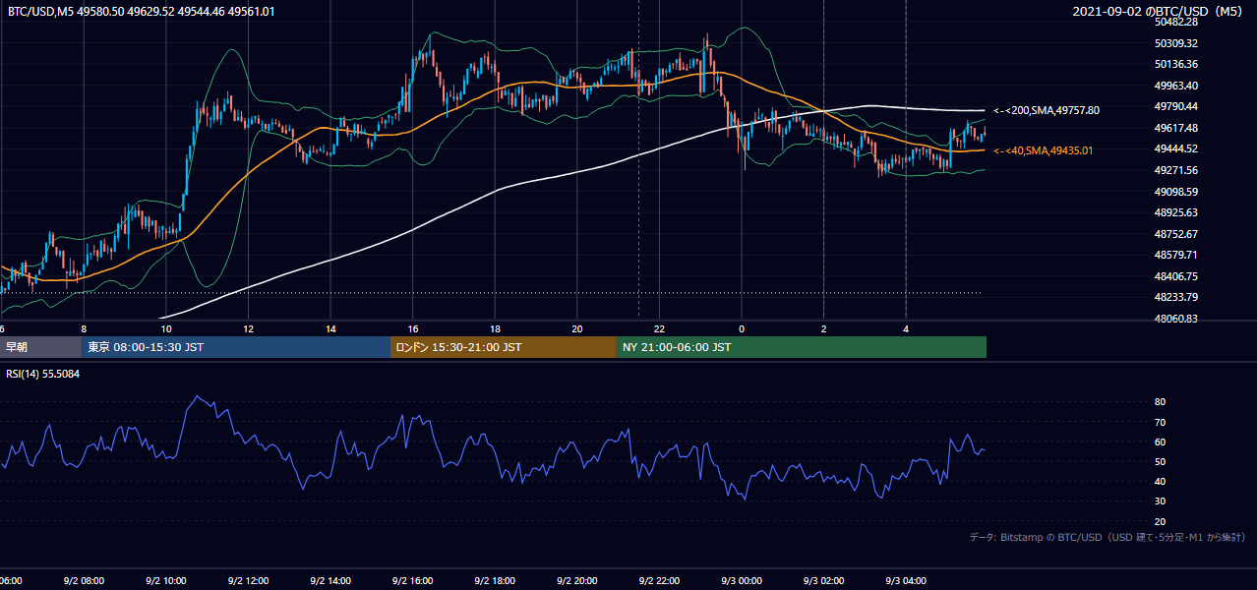This screenshot has height=590, width=1257.
Task: Click the bottom time label 9/3 04:00
Action: point(906,581)
